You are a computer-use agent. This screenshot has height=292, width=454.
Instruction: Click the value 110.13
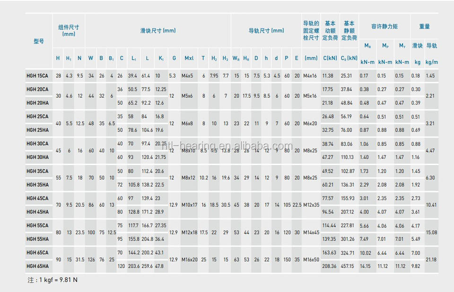(x=347, y=157)
